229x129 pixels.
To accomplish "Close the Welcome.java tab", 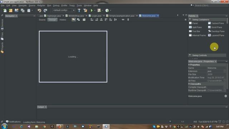I will 158,16.
